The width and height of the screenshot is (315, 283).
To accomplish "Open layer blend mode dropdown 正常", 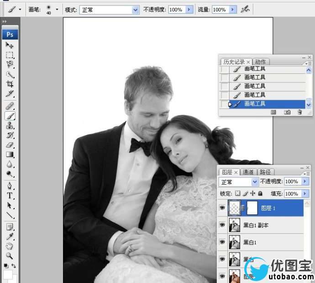I will (255, 182).
